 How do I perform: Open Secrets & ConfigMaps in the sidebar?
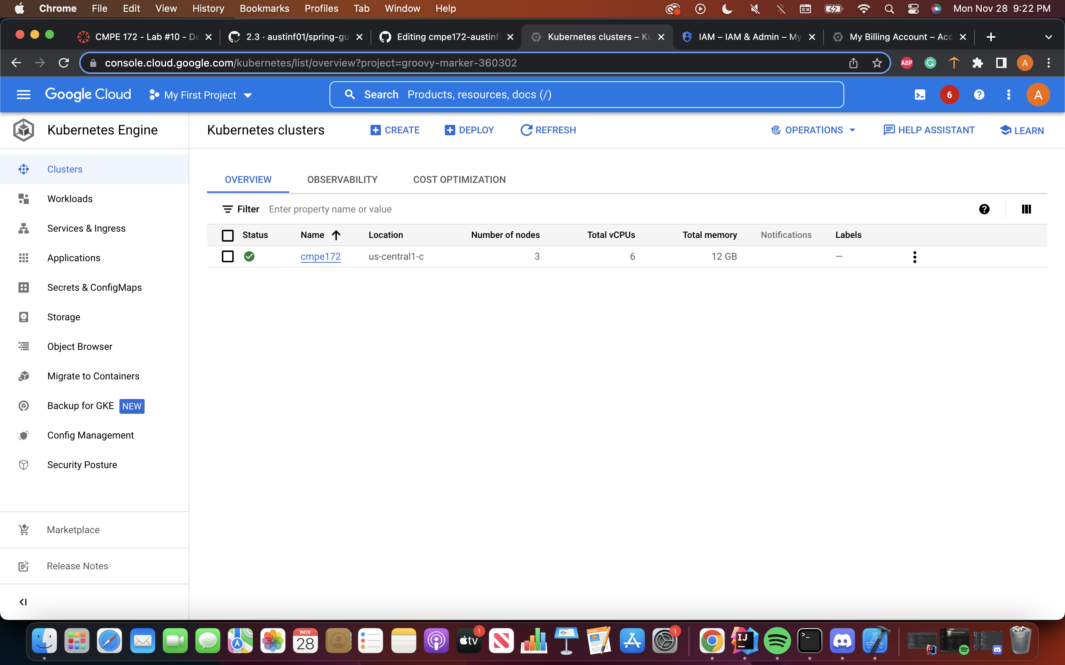click(x=94, y=287)
